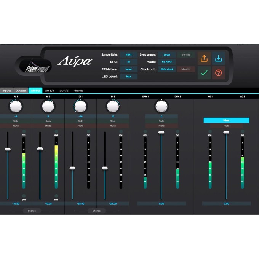Reset the DI 1 overload indicator
This screenshot has width=259, height=259.
pyautogui.click(x=88, y=131)
